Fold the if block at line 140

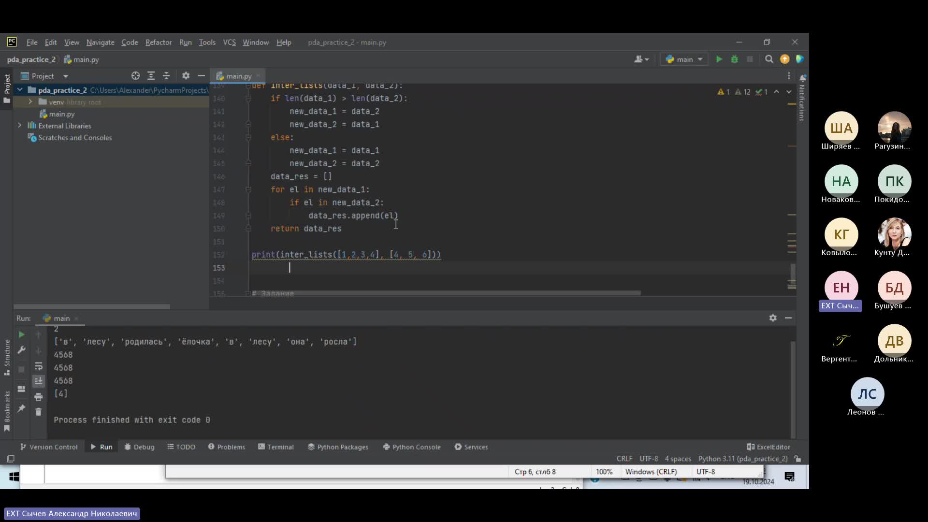[x=248, y=99]
